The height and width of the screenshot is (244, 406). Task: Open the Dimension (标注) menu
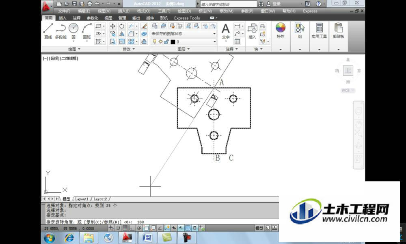[205, 11]
